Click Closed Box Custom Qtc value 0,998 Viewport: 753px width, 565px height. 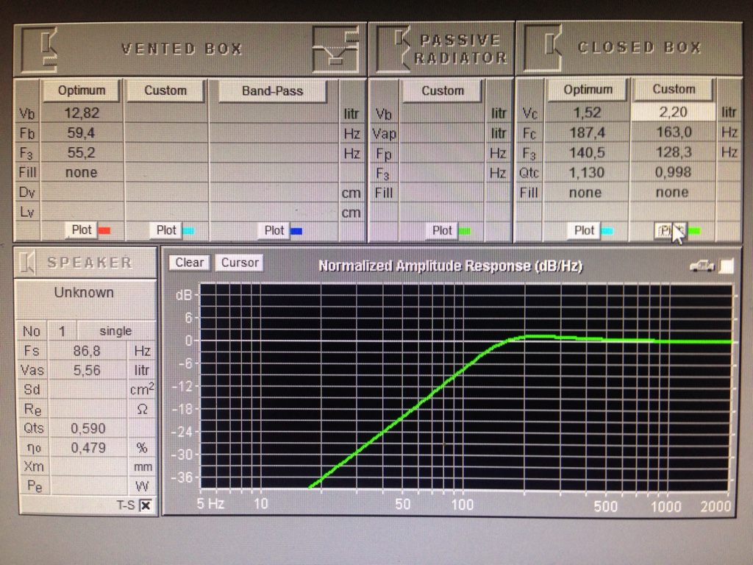673,172
